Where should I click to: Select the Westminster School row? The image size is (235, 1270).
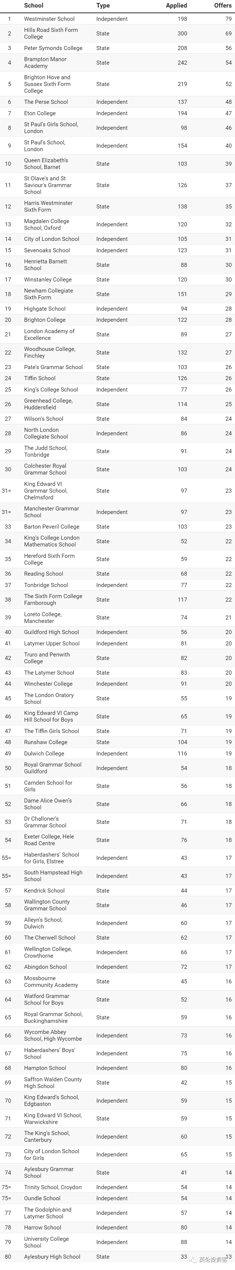pyautogui.click(x=118, y=19)
